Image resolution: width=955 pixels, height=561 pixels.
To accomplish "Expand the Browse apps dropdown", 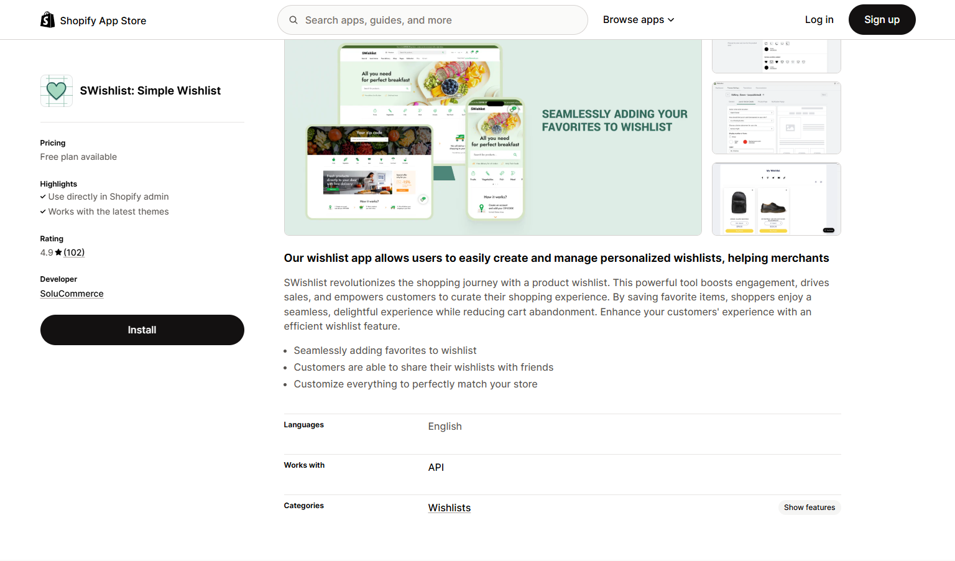I will 638,20.
